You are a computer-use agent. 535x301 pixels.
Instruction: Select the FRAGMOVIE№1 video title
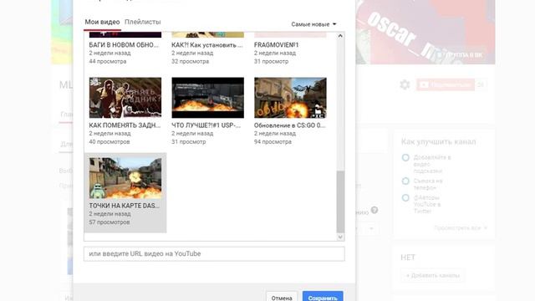pos(276,44)
